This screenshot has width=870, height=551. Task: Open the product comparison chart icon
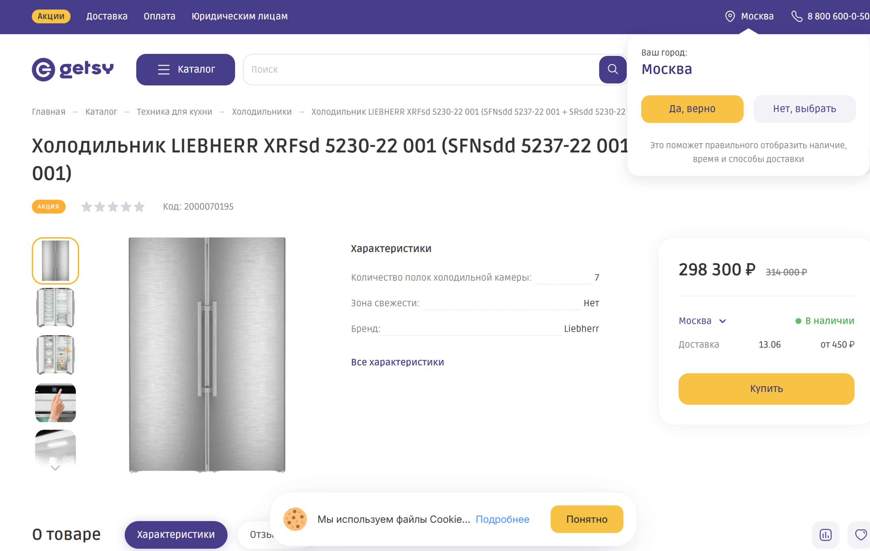pos(825,534)
